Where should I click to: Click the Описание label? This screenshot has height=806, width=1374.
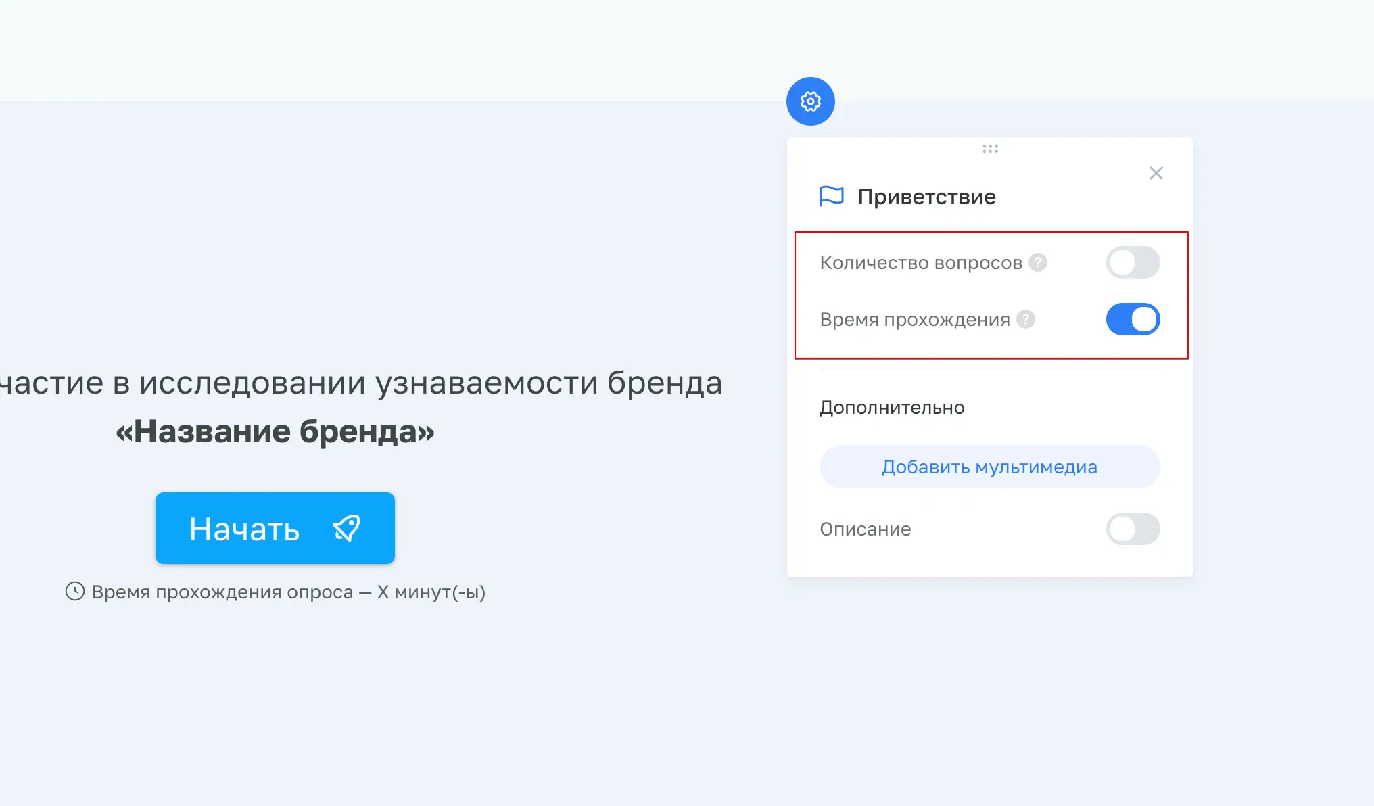(x=866, y=529)
